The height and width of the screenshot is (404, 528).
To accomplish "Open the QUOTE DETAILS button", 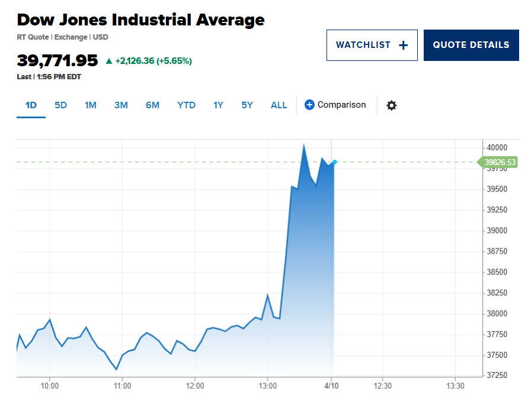I will click(471, 45).
